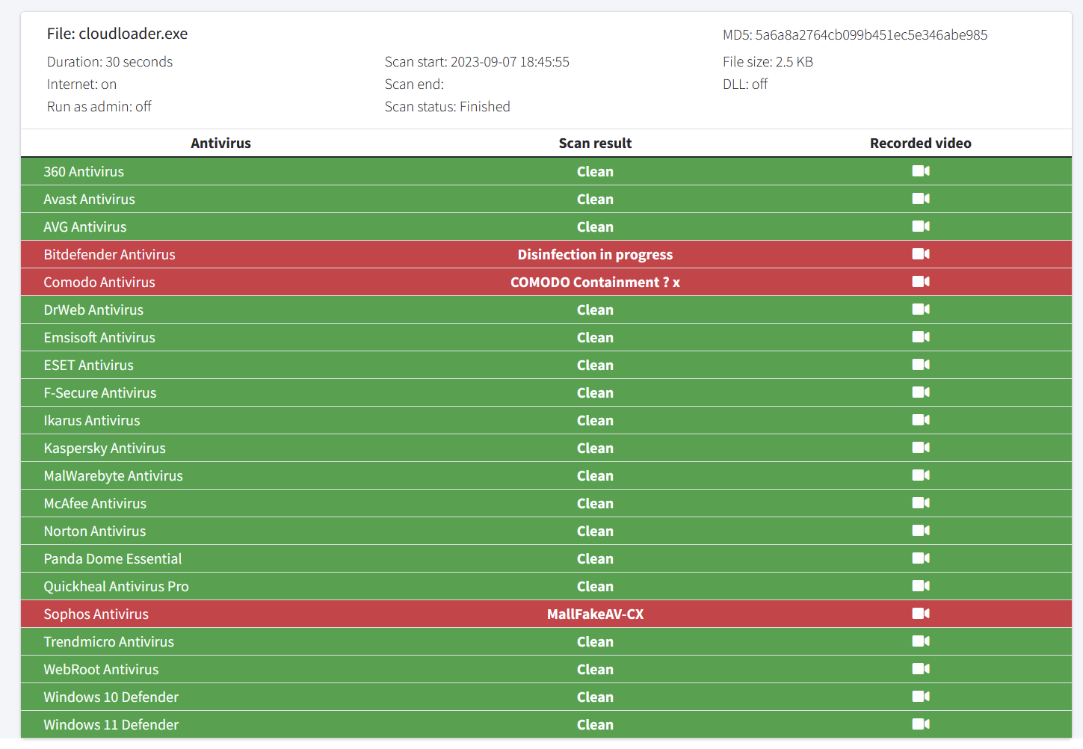This screenshot has width=1083, height=749.
Task: Play McAfee Antivirus video recording
Action: click(921, 503)
